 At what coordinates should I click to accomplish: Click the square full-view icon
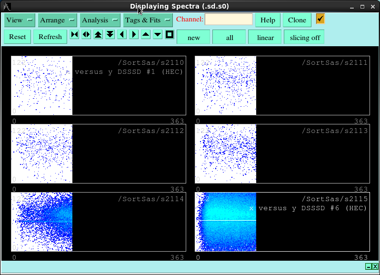[x=170, y=34]
